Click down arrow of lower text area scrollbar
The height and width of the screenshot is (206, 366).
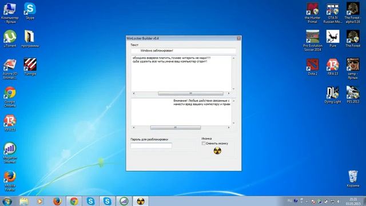tap(233, 123)
